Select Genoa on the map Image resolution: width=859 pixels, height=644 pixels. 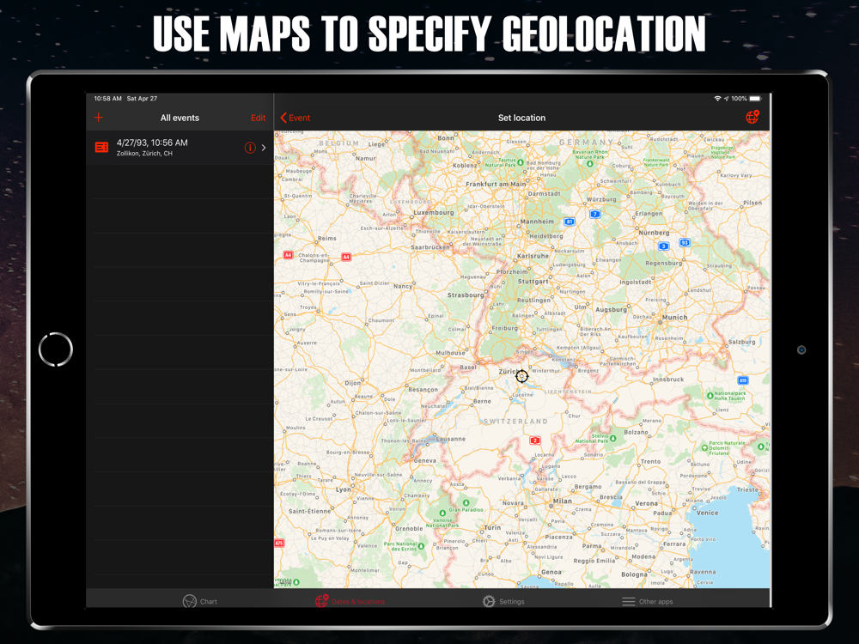[551, 572]
